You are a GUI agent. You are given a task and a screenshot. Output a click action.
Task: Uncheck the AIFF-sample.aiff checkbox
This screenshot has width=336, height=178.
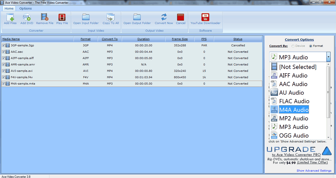[x=3, y=58]
